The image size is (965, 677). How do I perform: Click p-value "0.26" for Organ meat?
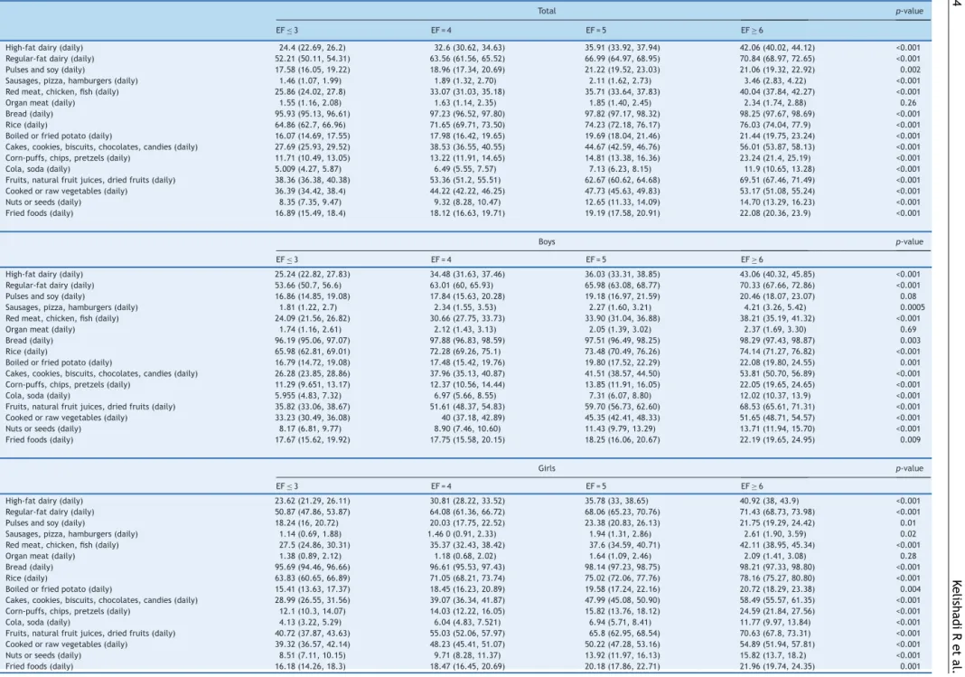tap(908, 103)
